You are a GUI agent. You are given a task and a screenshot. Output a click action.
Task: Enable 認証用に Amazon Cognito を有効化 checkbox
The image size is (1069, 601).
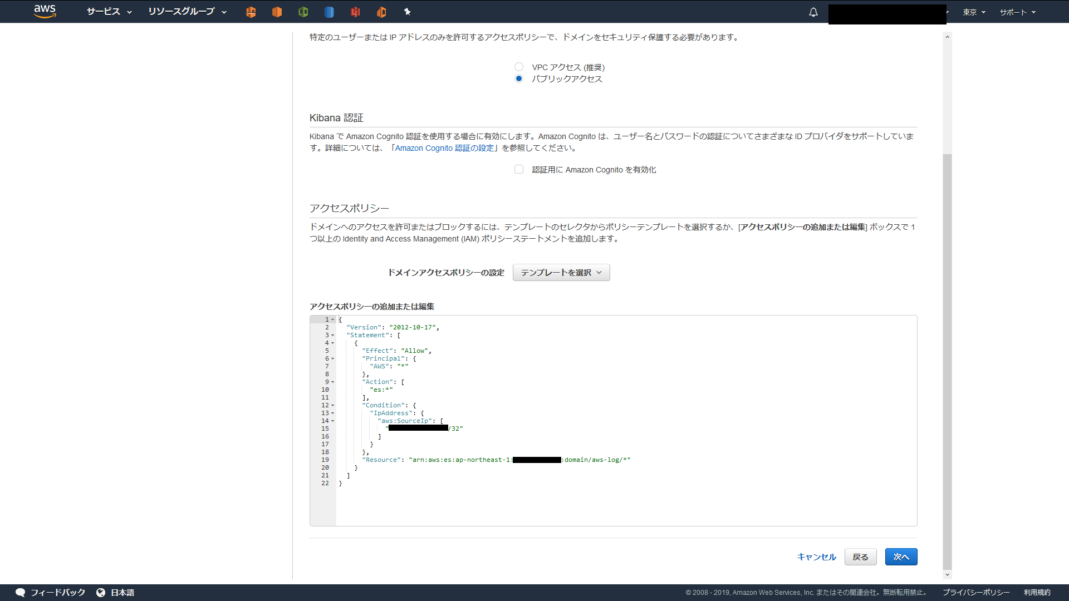[518, 169]
